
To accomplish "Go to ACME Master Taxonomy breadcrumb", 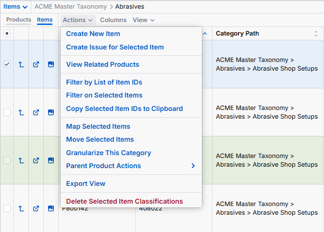I will click(71, 7).
